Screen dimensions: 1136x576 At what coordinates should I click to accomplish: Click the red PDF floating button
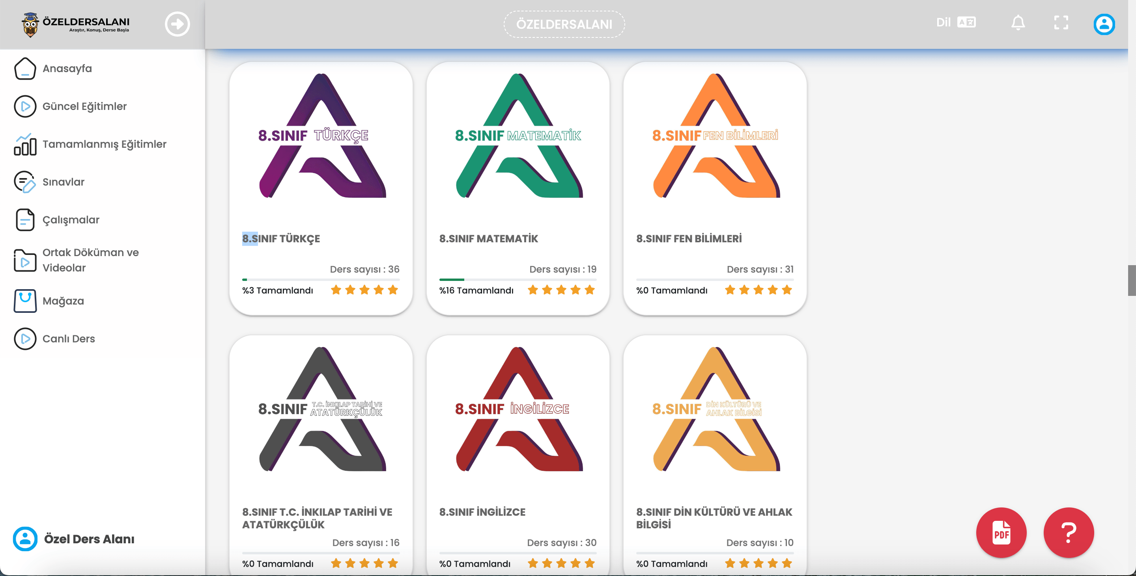point(1001,533)
